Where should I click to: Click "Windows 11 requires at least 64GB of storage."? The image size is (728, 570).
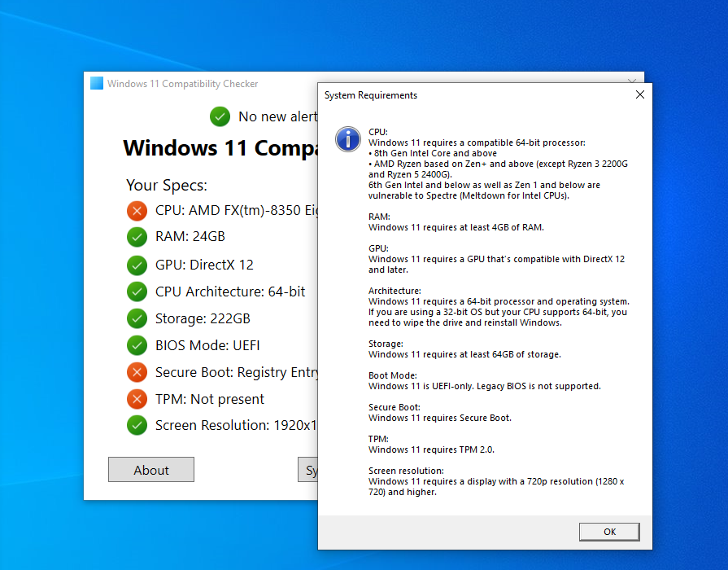[464, 354]
